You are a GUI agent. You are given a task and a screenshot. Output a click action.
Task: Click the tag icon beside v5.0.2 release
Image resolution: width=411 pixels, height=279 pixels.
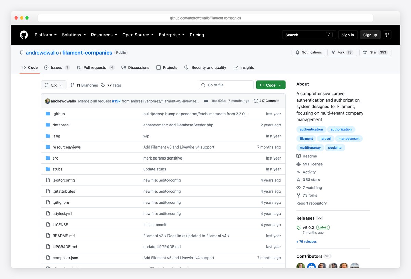299,228
